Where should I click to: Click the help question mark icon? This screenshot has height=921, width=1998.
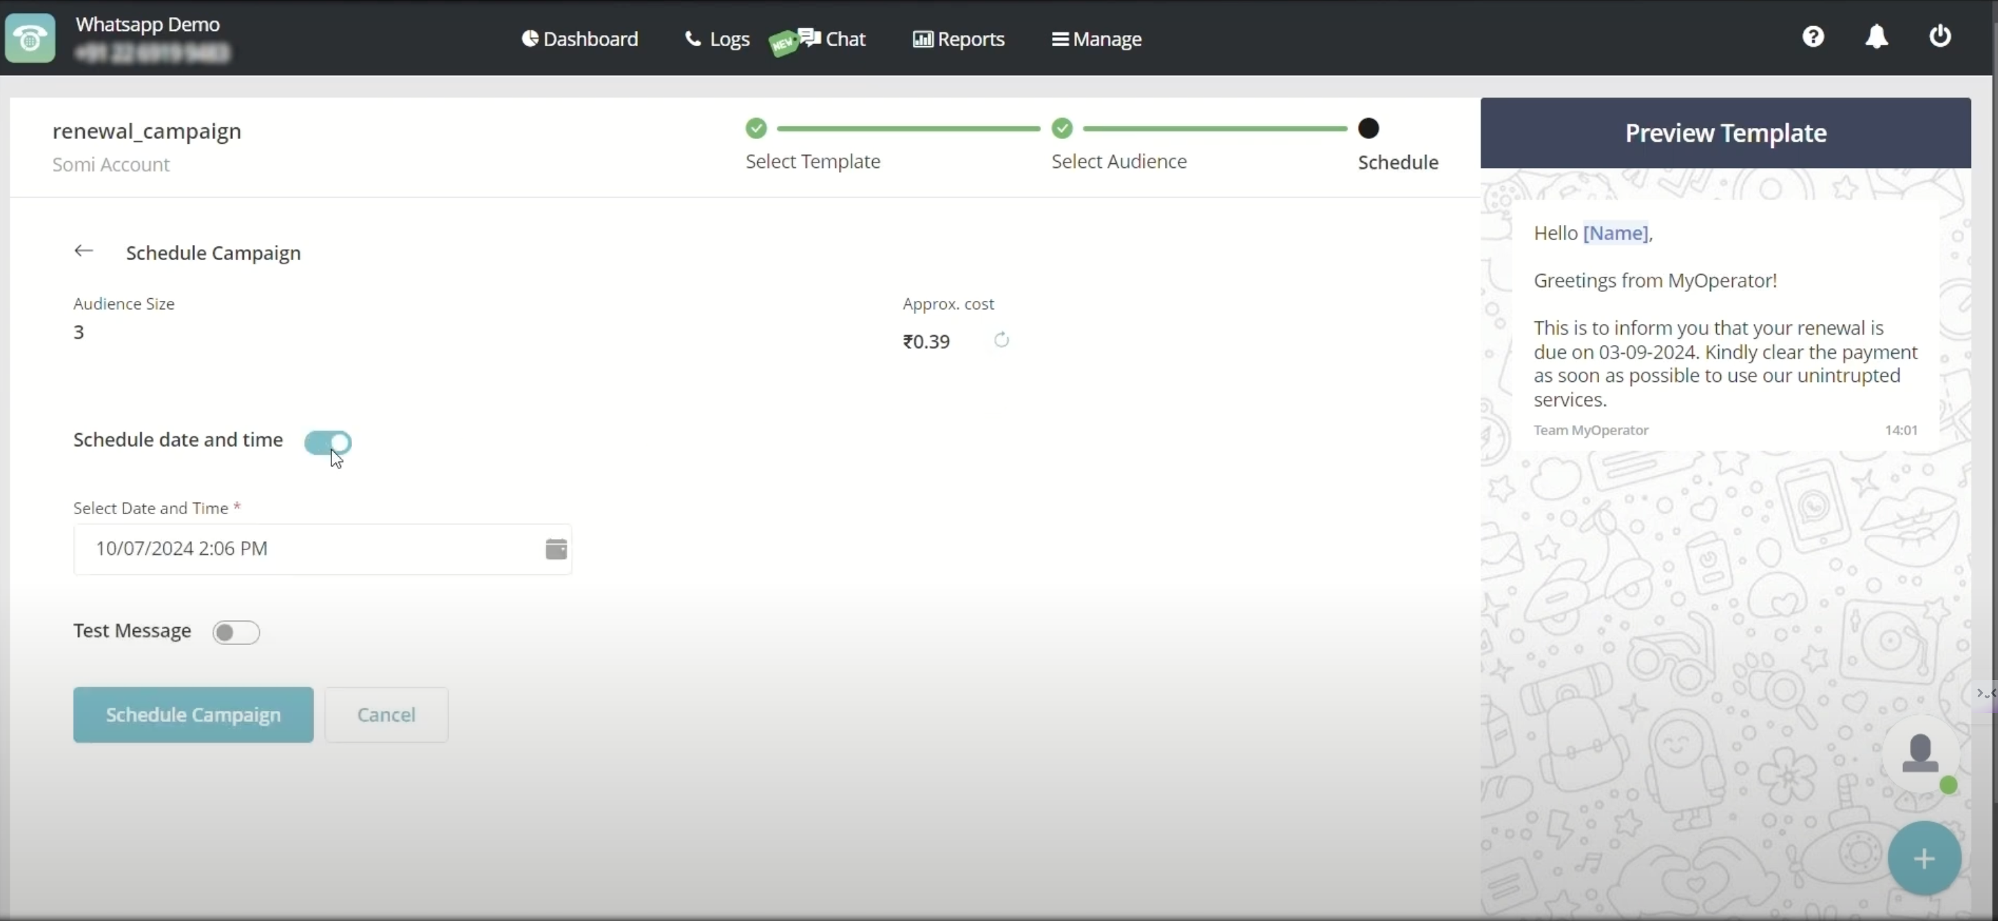click(1812, 37)
